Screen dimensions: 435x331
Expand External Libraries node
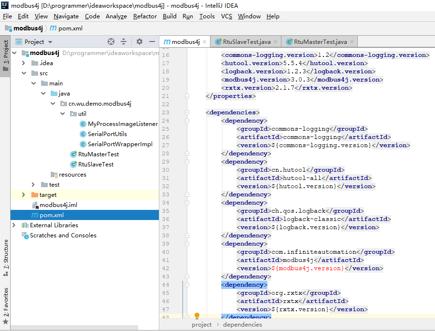click(x=14, y=225)
